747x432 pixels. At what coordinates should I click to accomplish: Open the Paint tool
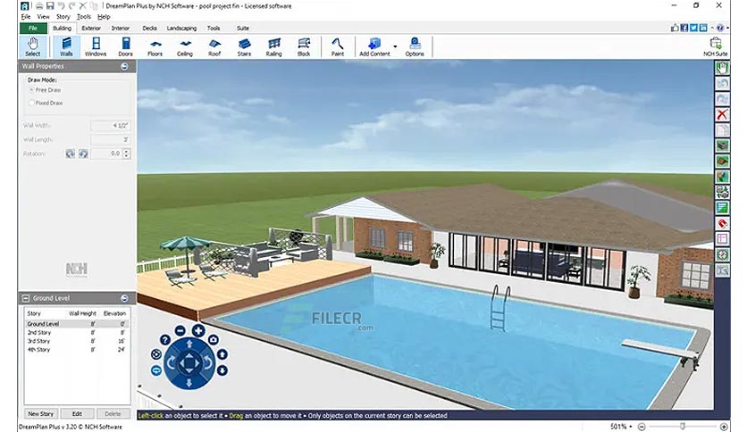pos(337,46)
